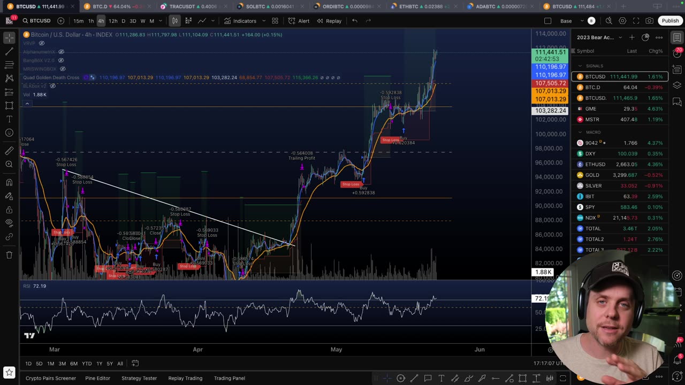The height and width of the screenshot is (385, 685).
Task: Collapse the indicator legend chevron
Action: [x=27, y=104]
